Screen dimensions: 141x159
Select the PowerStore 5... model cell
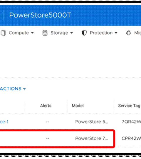[x=92, y=122]
